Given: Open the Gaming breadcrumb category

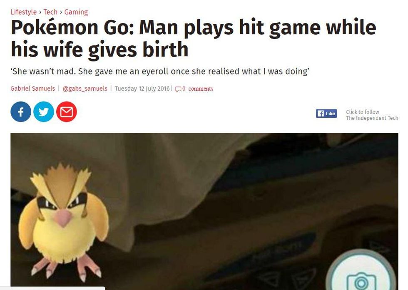Looking at the screenshot, I should tap(76, 12).
